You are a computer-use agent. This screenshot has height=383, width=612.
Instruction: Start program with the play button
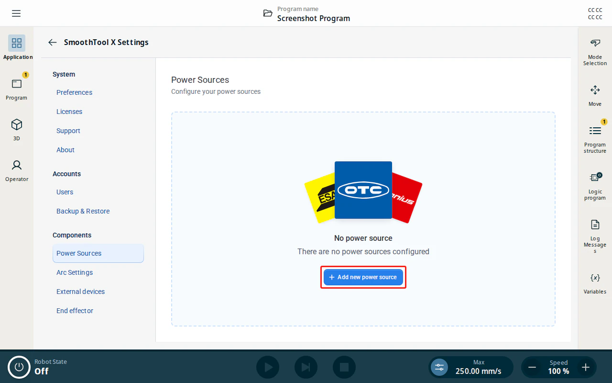click(x=268, y=367)
